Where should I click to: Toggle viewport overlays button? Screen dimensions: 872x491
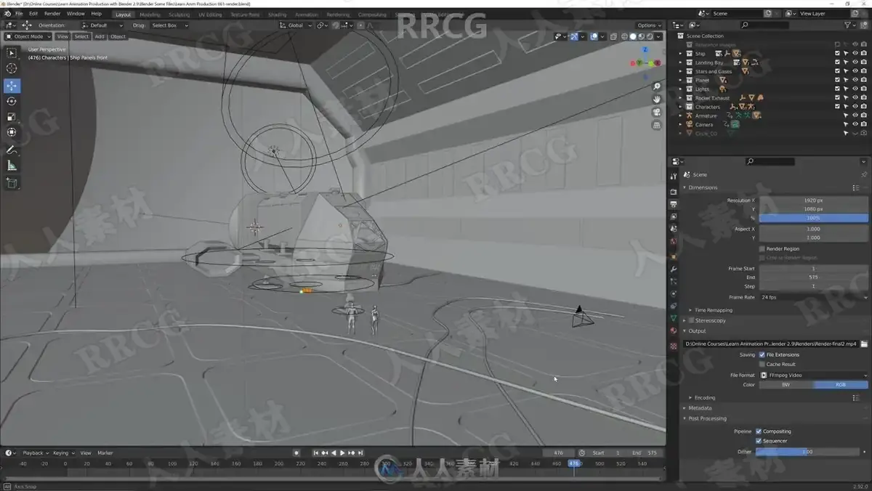594,36
